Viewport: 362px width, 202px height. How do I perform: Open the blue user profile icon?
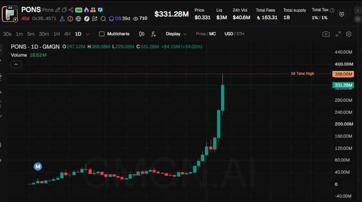click(62, 19)
